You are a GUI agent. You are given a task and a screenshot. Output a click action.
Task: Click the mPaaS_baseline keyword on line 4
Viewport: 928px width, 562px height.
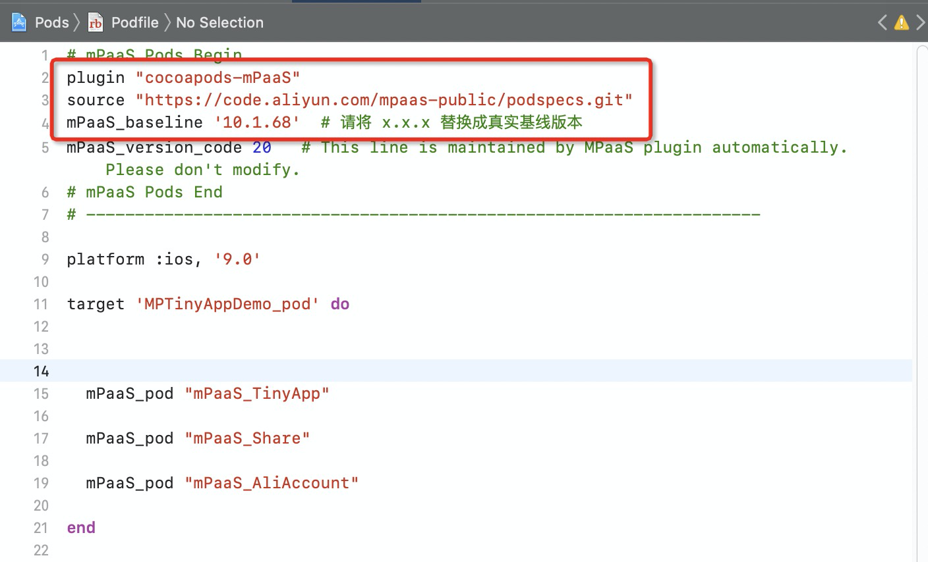[x=134, y=122]
